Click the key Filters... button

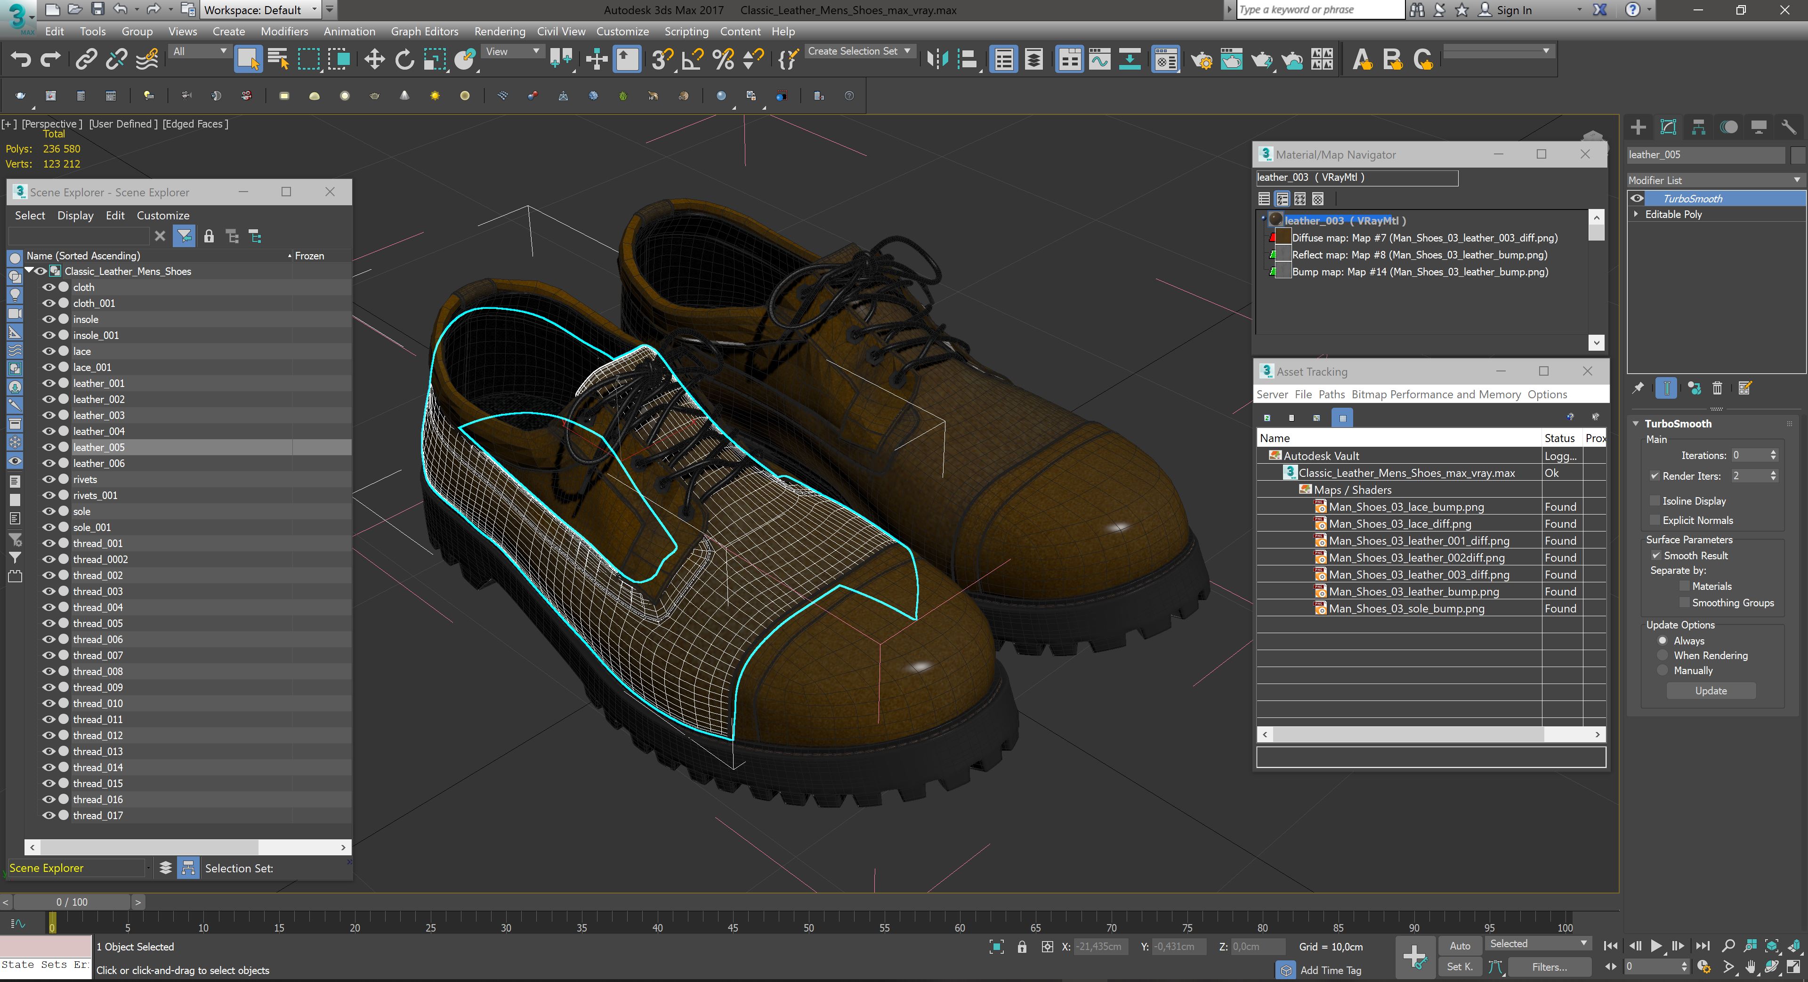click(x=1549, y=967)
